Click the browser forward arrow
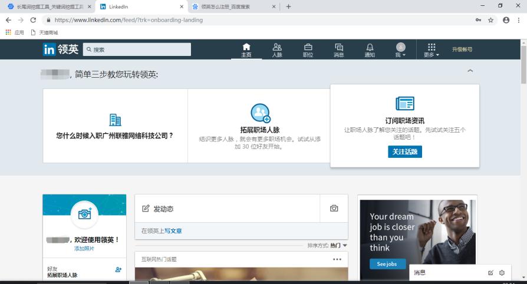This screenshot has width=527, height=284. pos(21,20)
